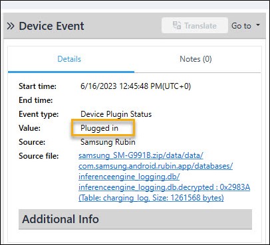Switch to the Details tab
Image resolution: width=270 pixels, height=245 pixels.
[x=69, y=59]
